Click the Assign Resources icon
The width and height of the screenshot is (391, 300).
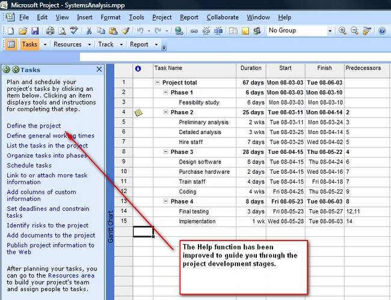point(257,31)
